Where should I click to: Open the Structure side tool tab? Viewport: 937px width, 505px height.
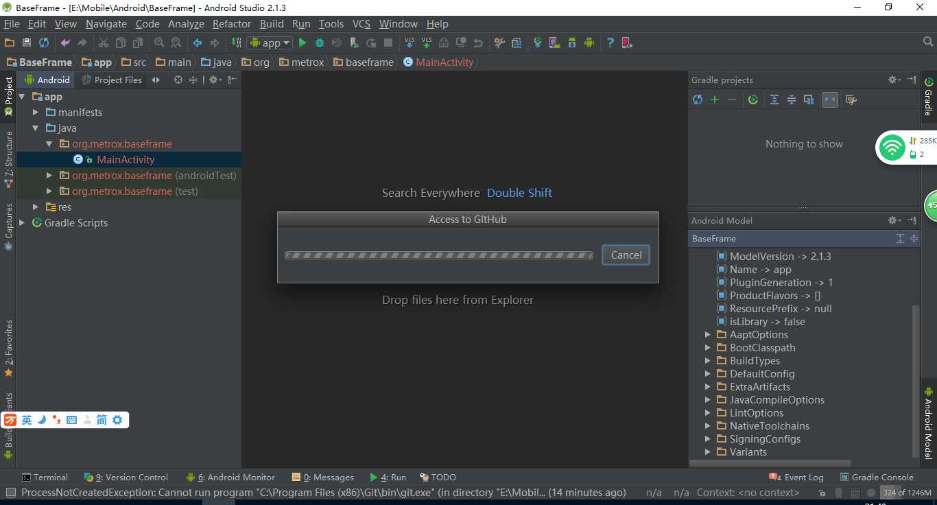point(8,159)
